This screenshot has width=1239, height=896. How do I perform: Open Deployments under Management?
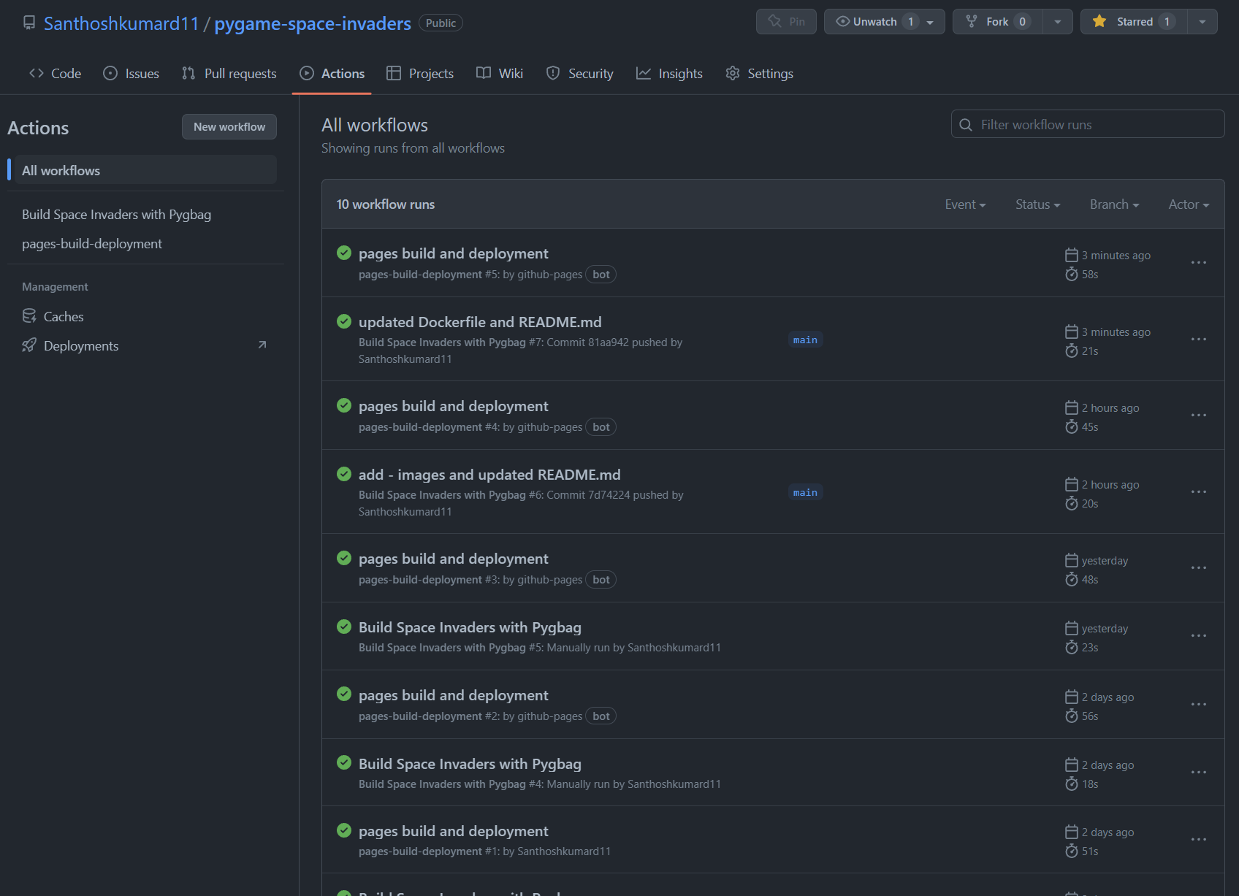pyautogui.click(x=81, y=345)
